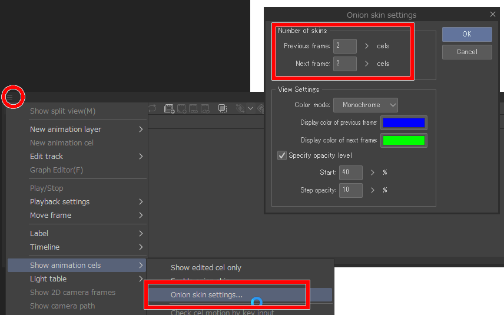Open the Light table submenu
Viewport: 504px width, 315px height.
[77, 278]
